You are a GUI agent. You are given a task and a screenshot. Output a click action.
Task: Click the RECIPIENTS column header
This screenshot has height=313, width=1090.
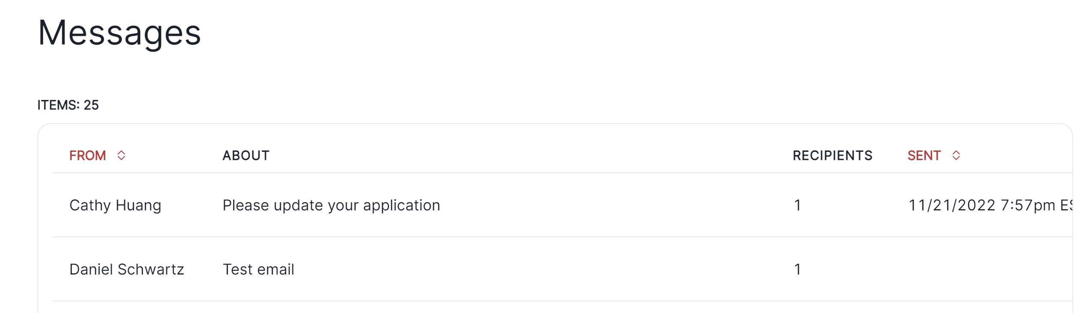click(x=832, y=156)
